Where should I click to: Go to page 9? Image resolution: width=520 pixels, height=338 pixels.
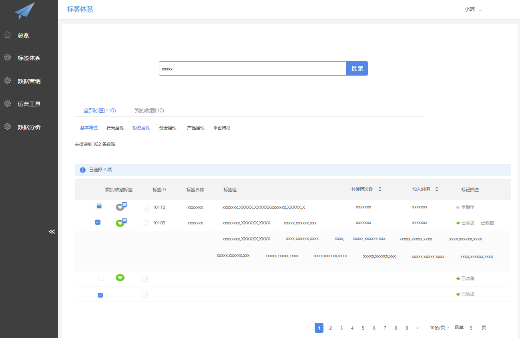tap(407, 328)
